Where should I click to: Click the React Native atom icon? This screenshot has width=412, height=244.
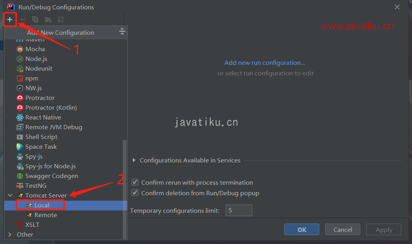20,118
